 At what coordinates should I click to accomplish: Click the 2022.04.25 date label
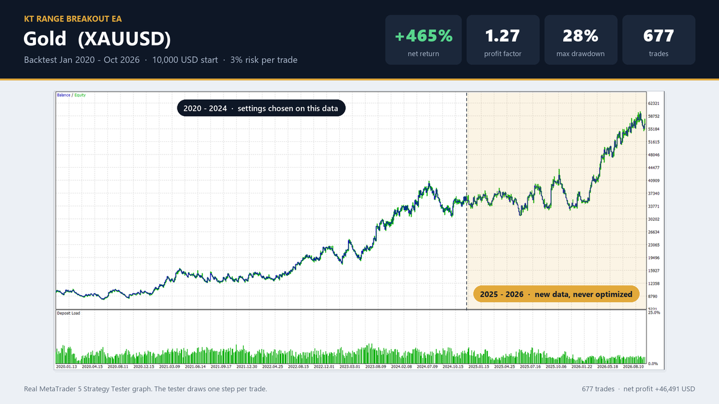[273, 366]
